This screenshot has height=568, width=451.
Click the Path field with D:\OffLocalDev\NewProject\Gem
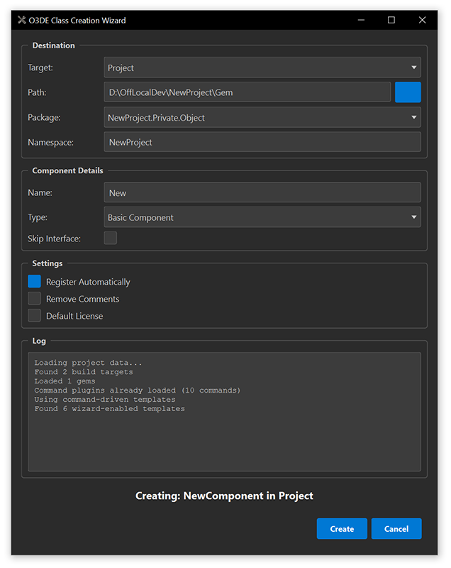(x=247, y=92)
